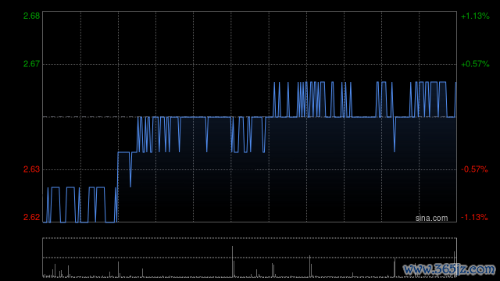
Task: Click the price spike at chart's right edge
Action: tap(455, 99)
